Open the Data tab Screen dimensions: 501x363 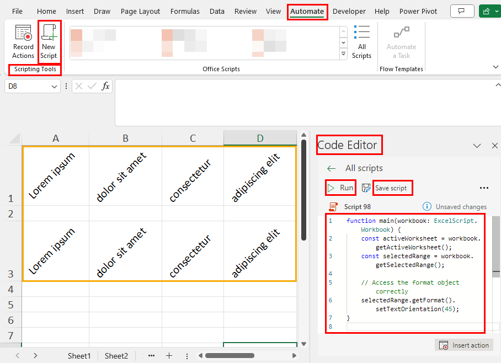(x=217, y=12)
